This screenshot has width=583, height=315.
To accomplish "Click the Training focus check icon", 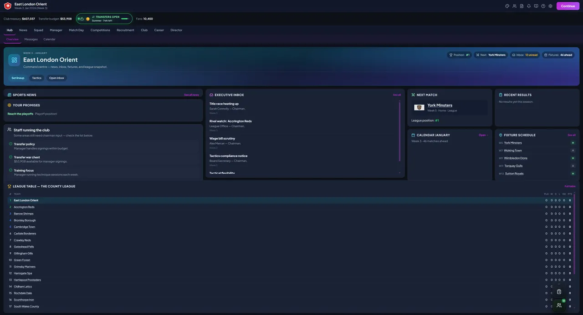I will (x=10, y=170).
